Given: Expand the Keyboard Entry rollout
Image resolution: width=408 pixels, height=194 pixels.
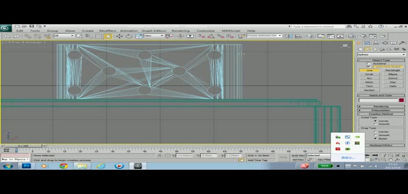Looking at the screenshot, I should [x=385, y=145].
